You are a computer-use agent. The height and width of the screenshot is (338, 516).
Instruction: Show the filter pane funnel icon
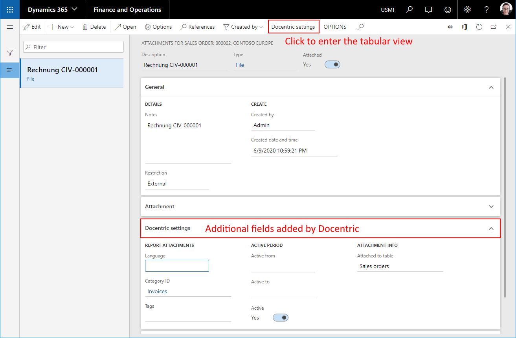click(10, 53)
